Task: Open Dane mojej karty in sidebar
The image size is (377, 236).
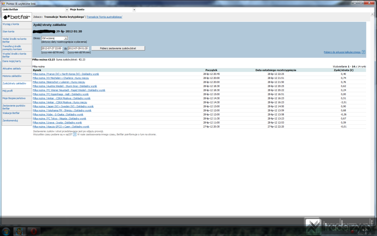Action: pyautogui.click(x=12, y=61)
